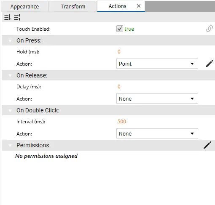The height and width of the screenshot is (205, 215).
Task: Click the Hold (ms) value field
Action: coord(119,52)
